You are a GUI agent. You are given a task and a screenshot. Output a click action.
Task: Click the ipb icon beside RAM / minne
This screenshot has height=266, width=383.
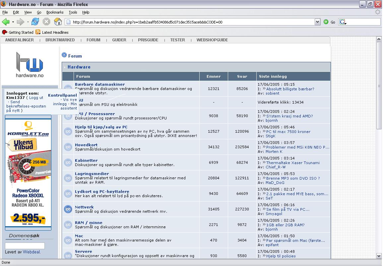68,225
